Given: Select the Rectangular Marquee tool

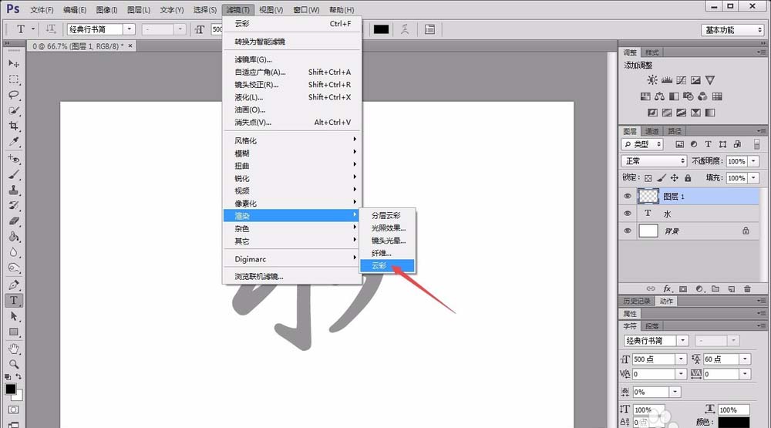Looking at the screenshot, I should tap(14, 79).
